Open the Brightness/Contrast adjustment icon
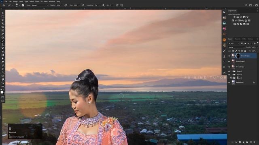 [234, 17]
